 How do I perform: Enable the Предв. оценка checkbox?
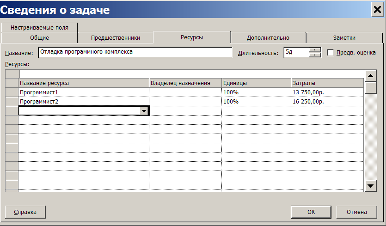click(330, 53)
